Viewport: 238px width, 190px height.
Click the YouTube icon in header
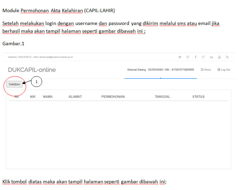pos(219,57)
